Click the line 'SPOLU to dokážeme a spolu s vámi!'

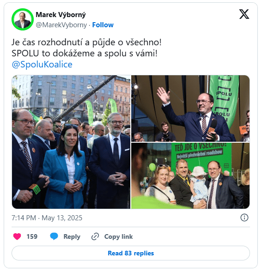point(85,54)
